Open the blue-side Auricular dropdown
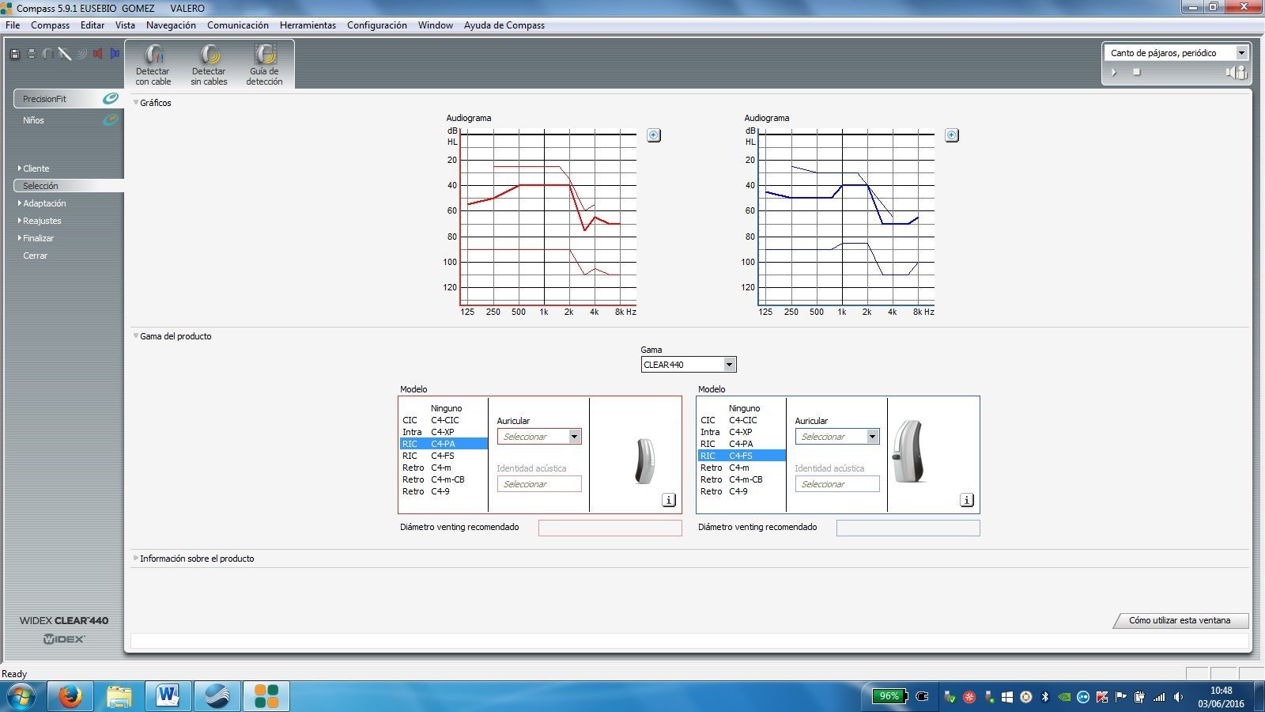 point(873,437)
